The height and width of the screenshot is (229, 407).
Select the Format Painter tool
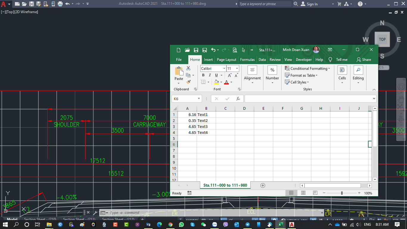[189, 81]
